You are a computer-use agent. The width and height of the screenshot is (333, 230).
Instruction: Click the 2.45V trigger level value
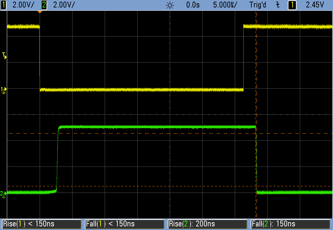point(315,5)
